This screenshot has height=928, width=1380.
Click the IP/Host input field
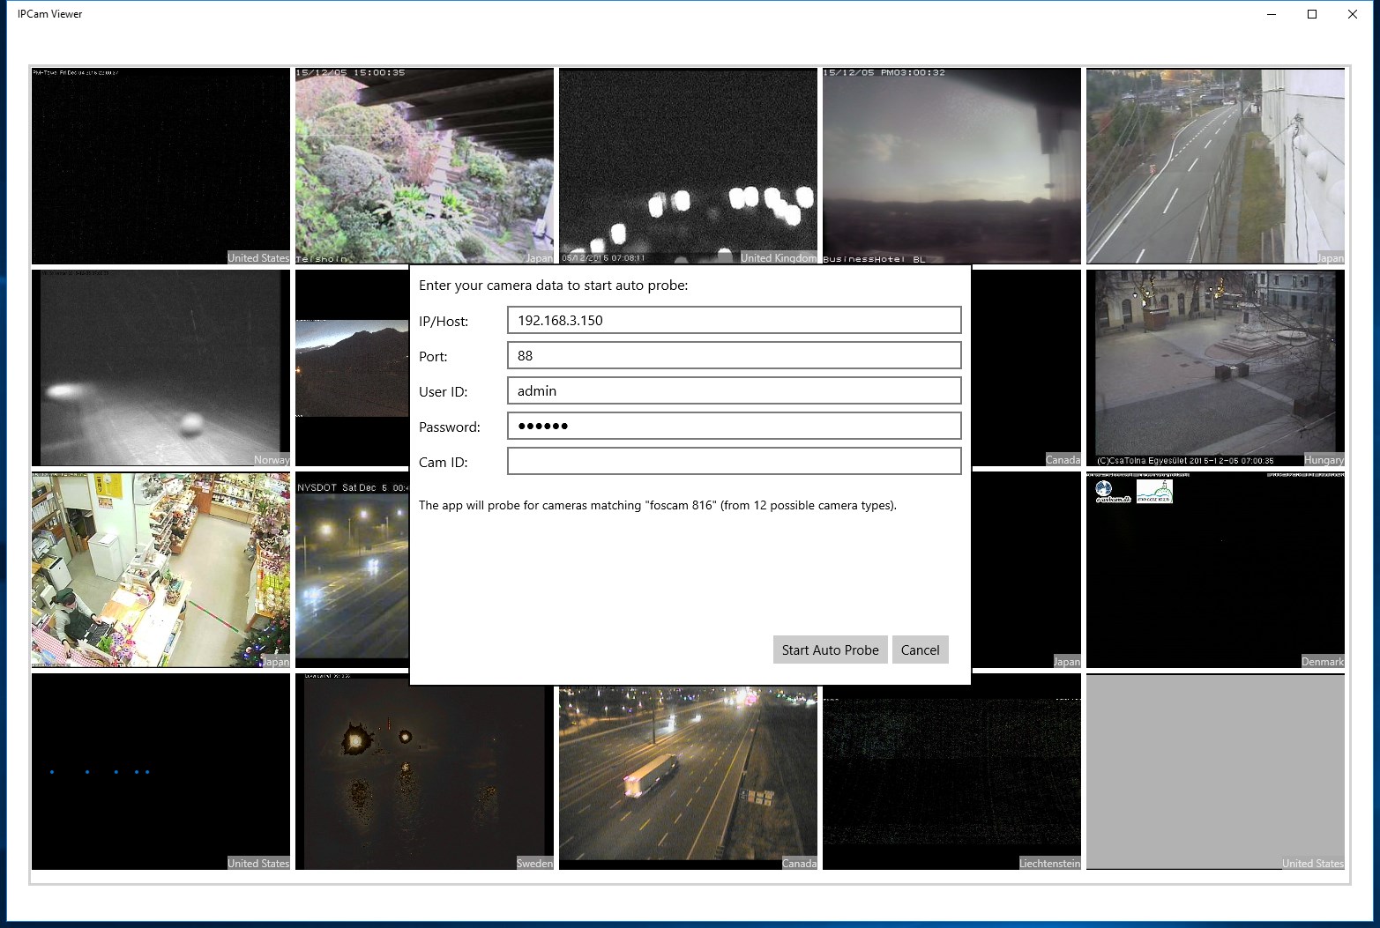point(734,320)
